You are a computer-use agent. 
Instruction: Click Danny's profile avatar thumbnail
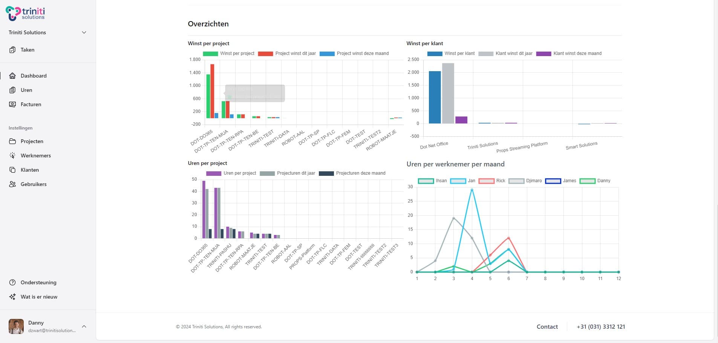tap(16, 326)
